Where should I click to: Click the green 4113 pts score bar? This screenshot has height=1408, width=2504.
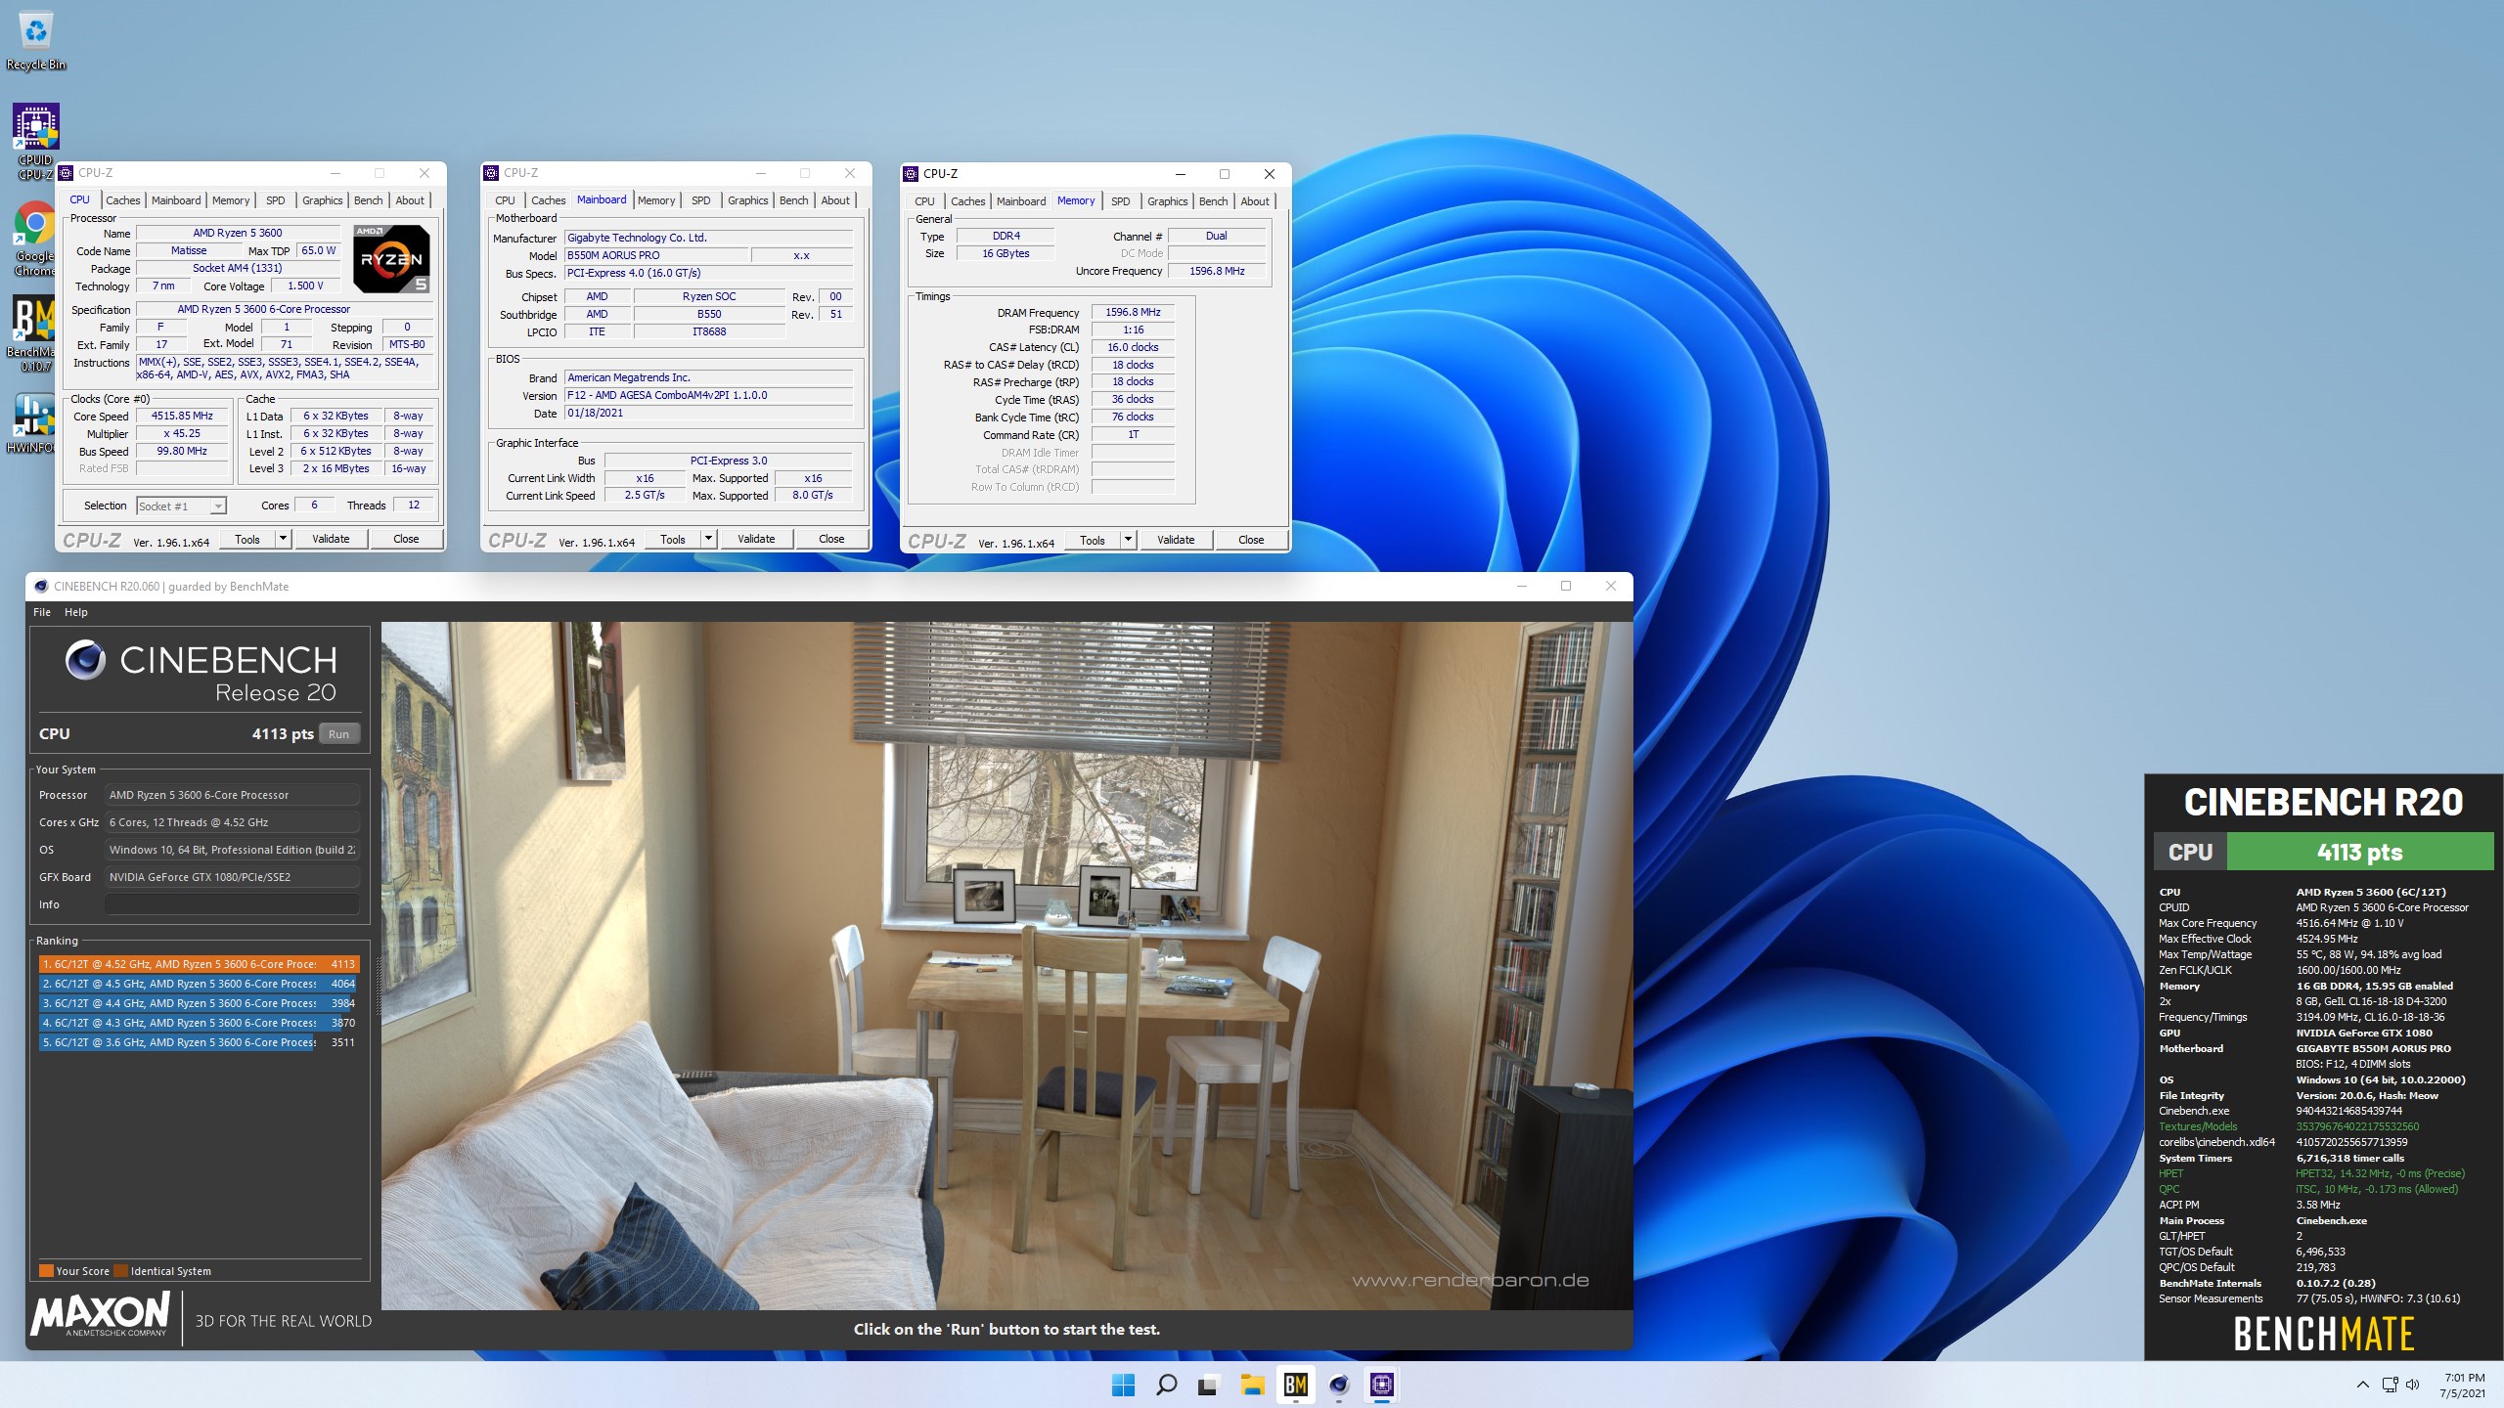click(2359, 852)
